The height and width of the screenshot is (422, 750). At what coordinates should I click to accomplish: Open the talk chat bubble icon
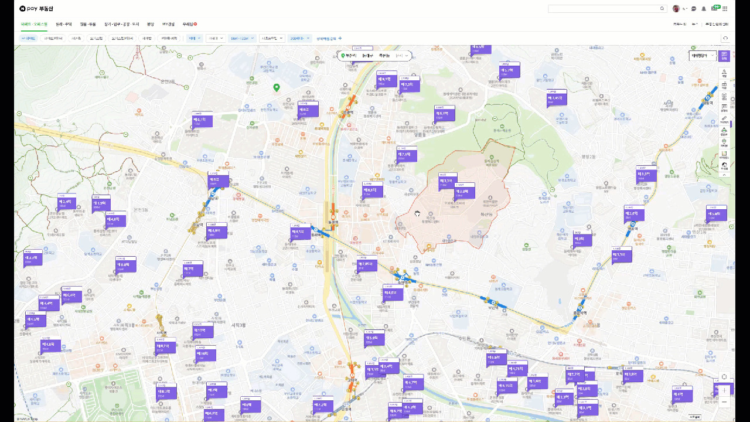coord(694,9)
